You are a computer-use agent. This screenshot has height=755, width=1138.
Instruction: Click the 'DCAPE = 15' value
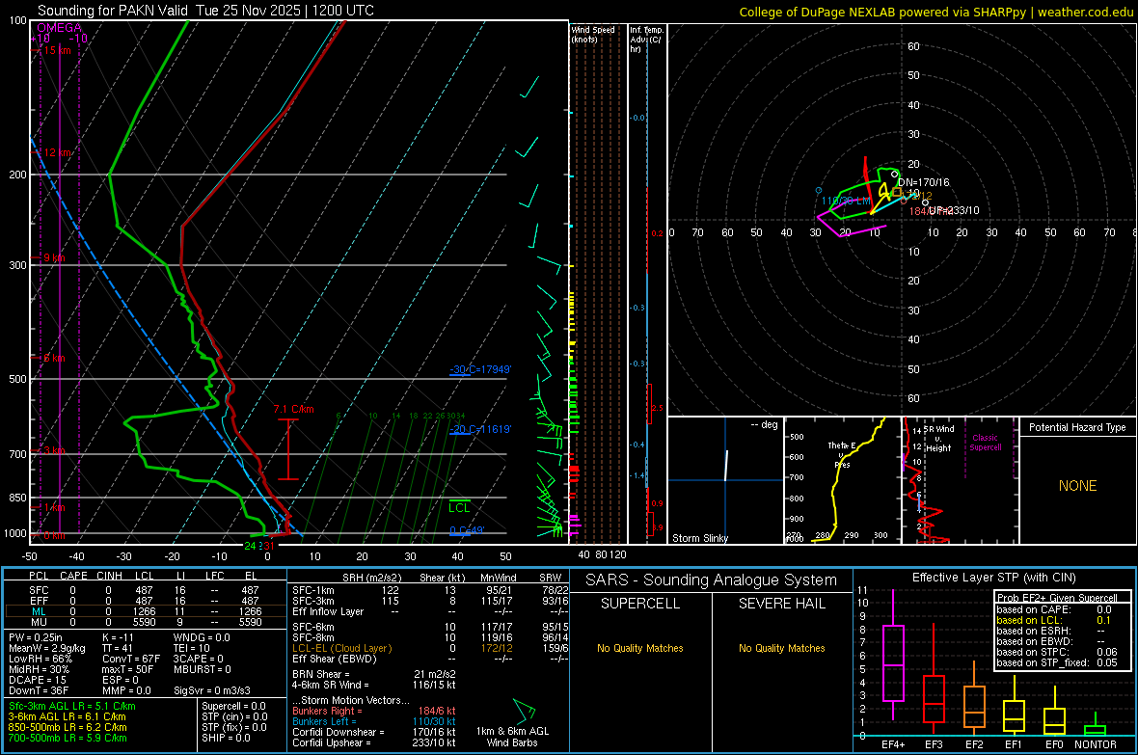(x=37, y=680)
